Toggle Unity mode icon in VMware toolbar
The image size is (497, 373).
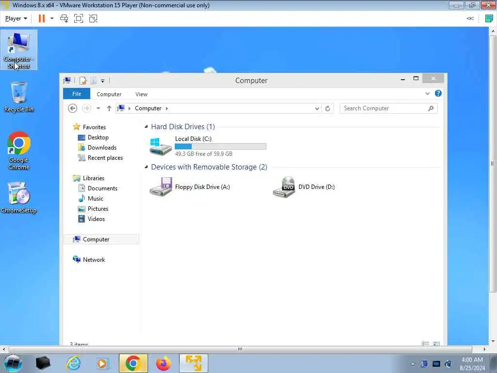pyautogui.click(x=93, y=18)
